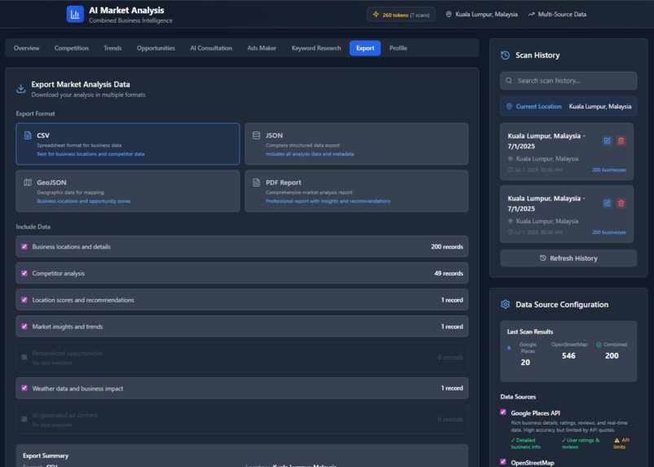
Task: Click the search magnifier icon in scan history
Action: pyautogui.click(x=509, y=81)
